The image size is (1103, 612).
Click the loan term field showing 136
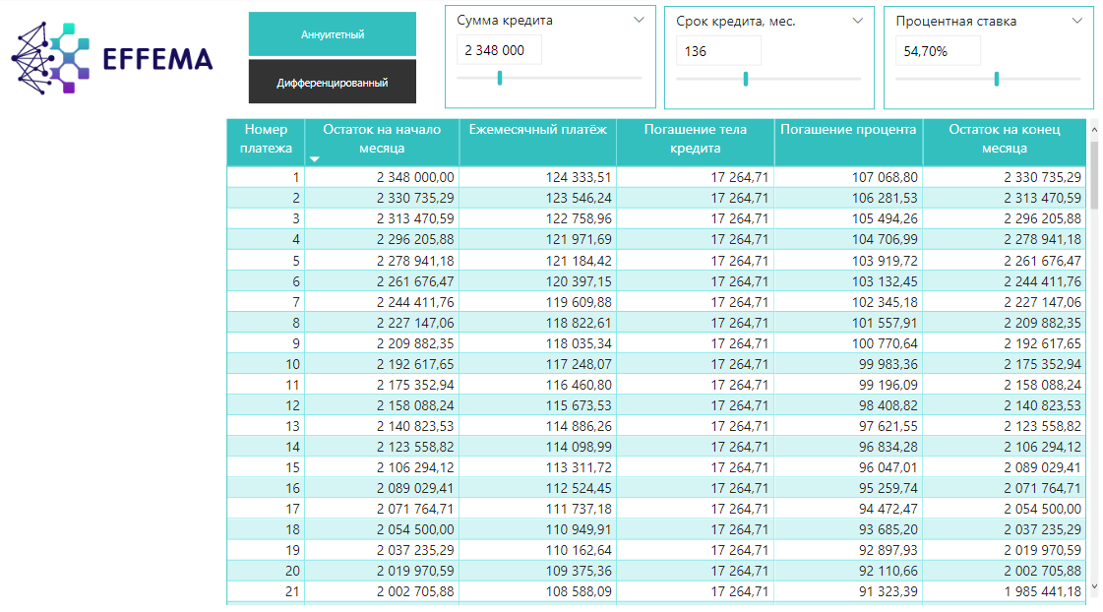(x=718, y=51)
